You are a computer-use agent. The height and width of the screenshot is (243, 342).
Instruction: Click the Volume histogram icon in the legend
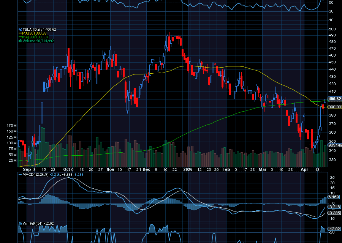(20, 40)
